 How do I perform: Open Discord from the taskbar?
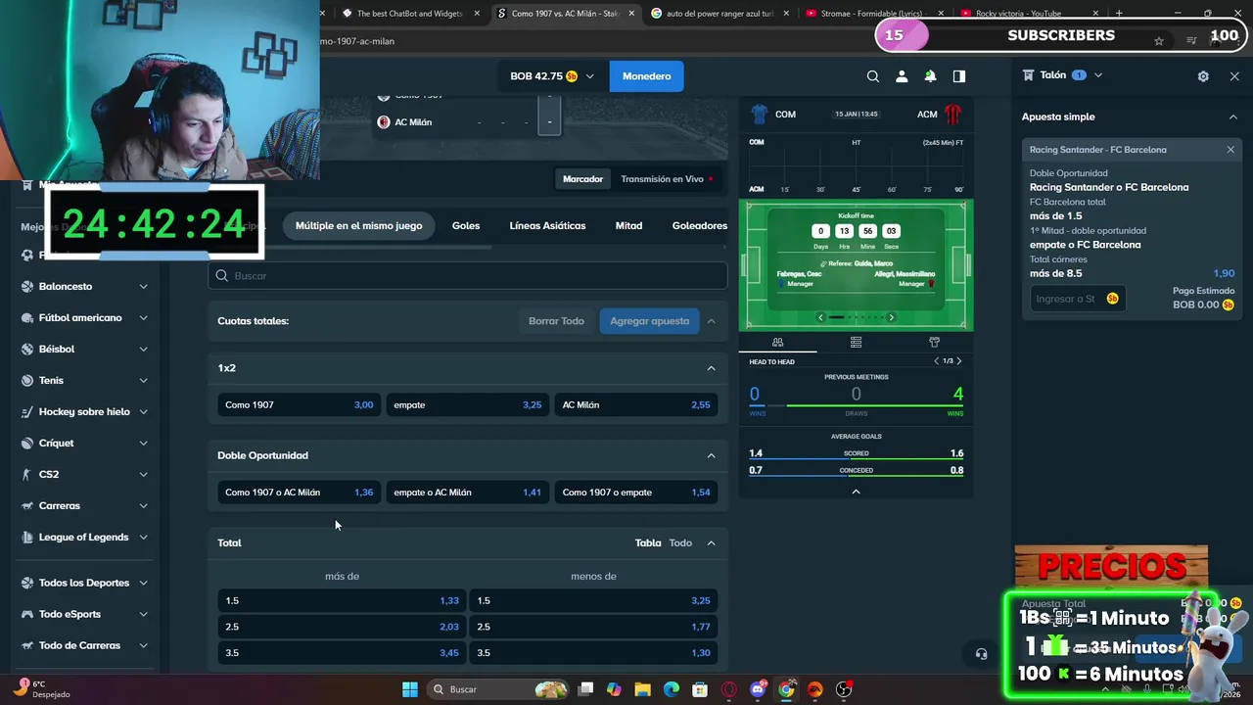click(x=758, y=689)
